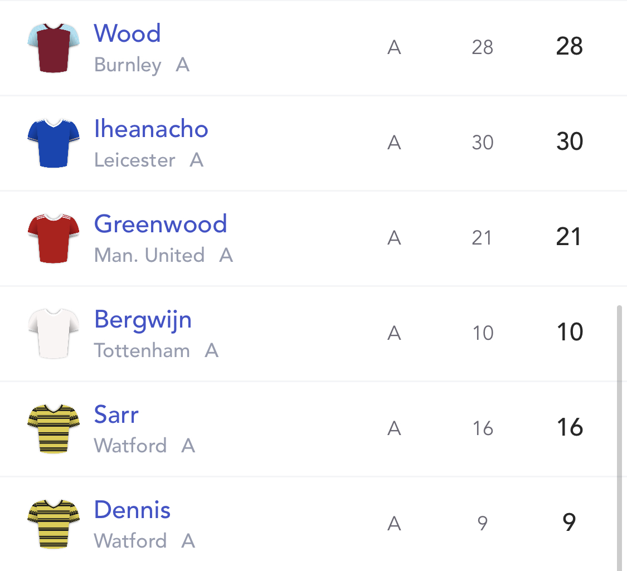
Task: Select the bold 28 total for Wood
Action: tap(570, 46)
